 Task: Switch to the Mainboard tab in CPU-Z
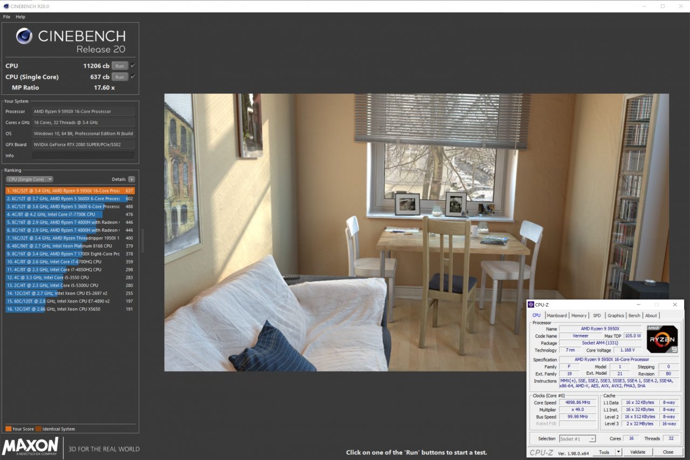pos(557,315)
